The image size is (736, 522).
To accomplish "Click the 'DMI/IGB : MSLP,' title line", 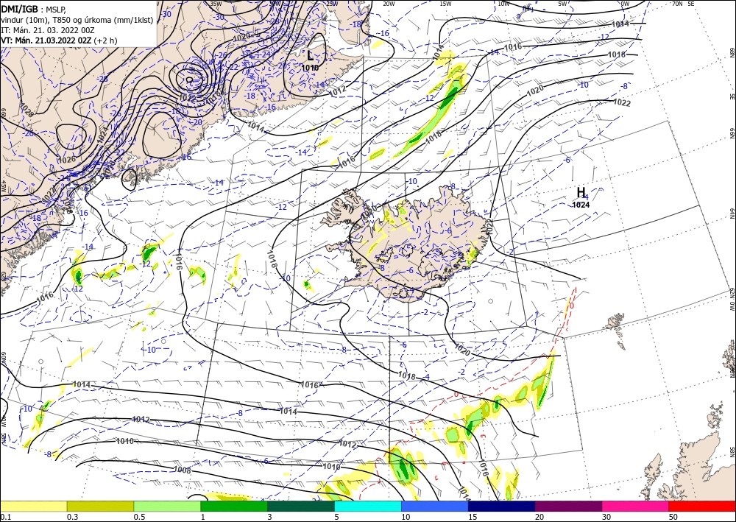I will tap(35, 8).
